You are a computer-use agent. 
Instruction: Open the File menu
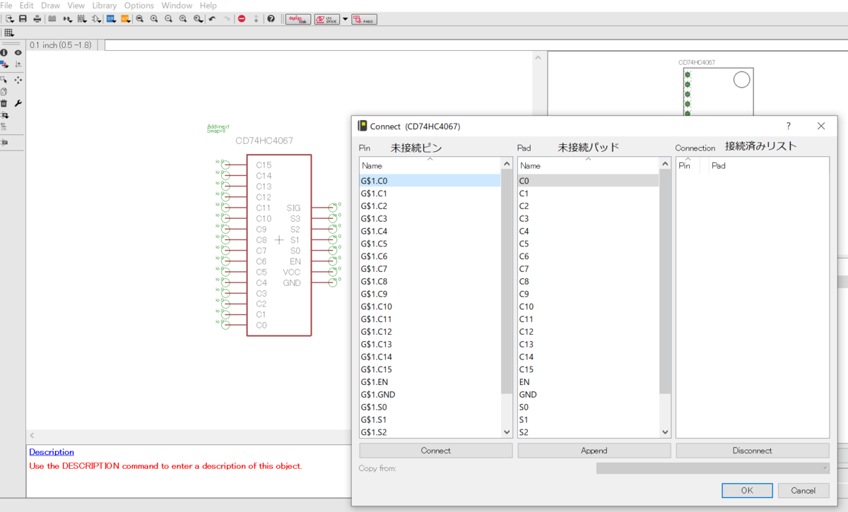coord(6,6)
